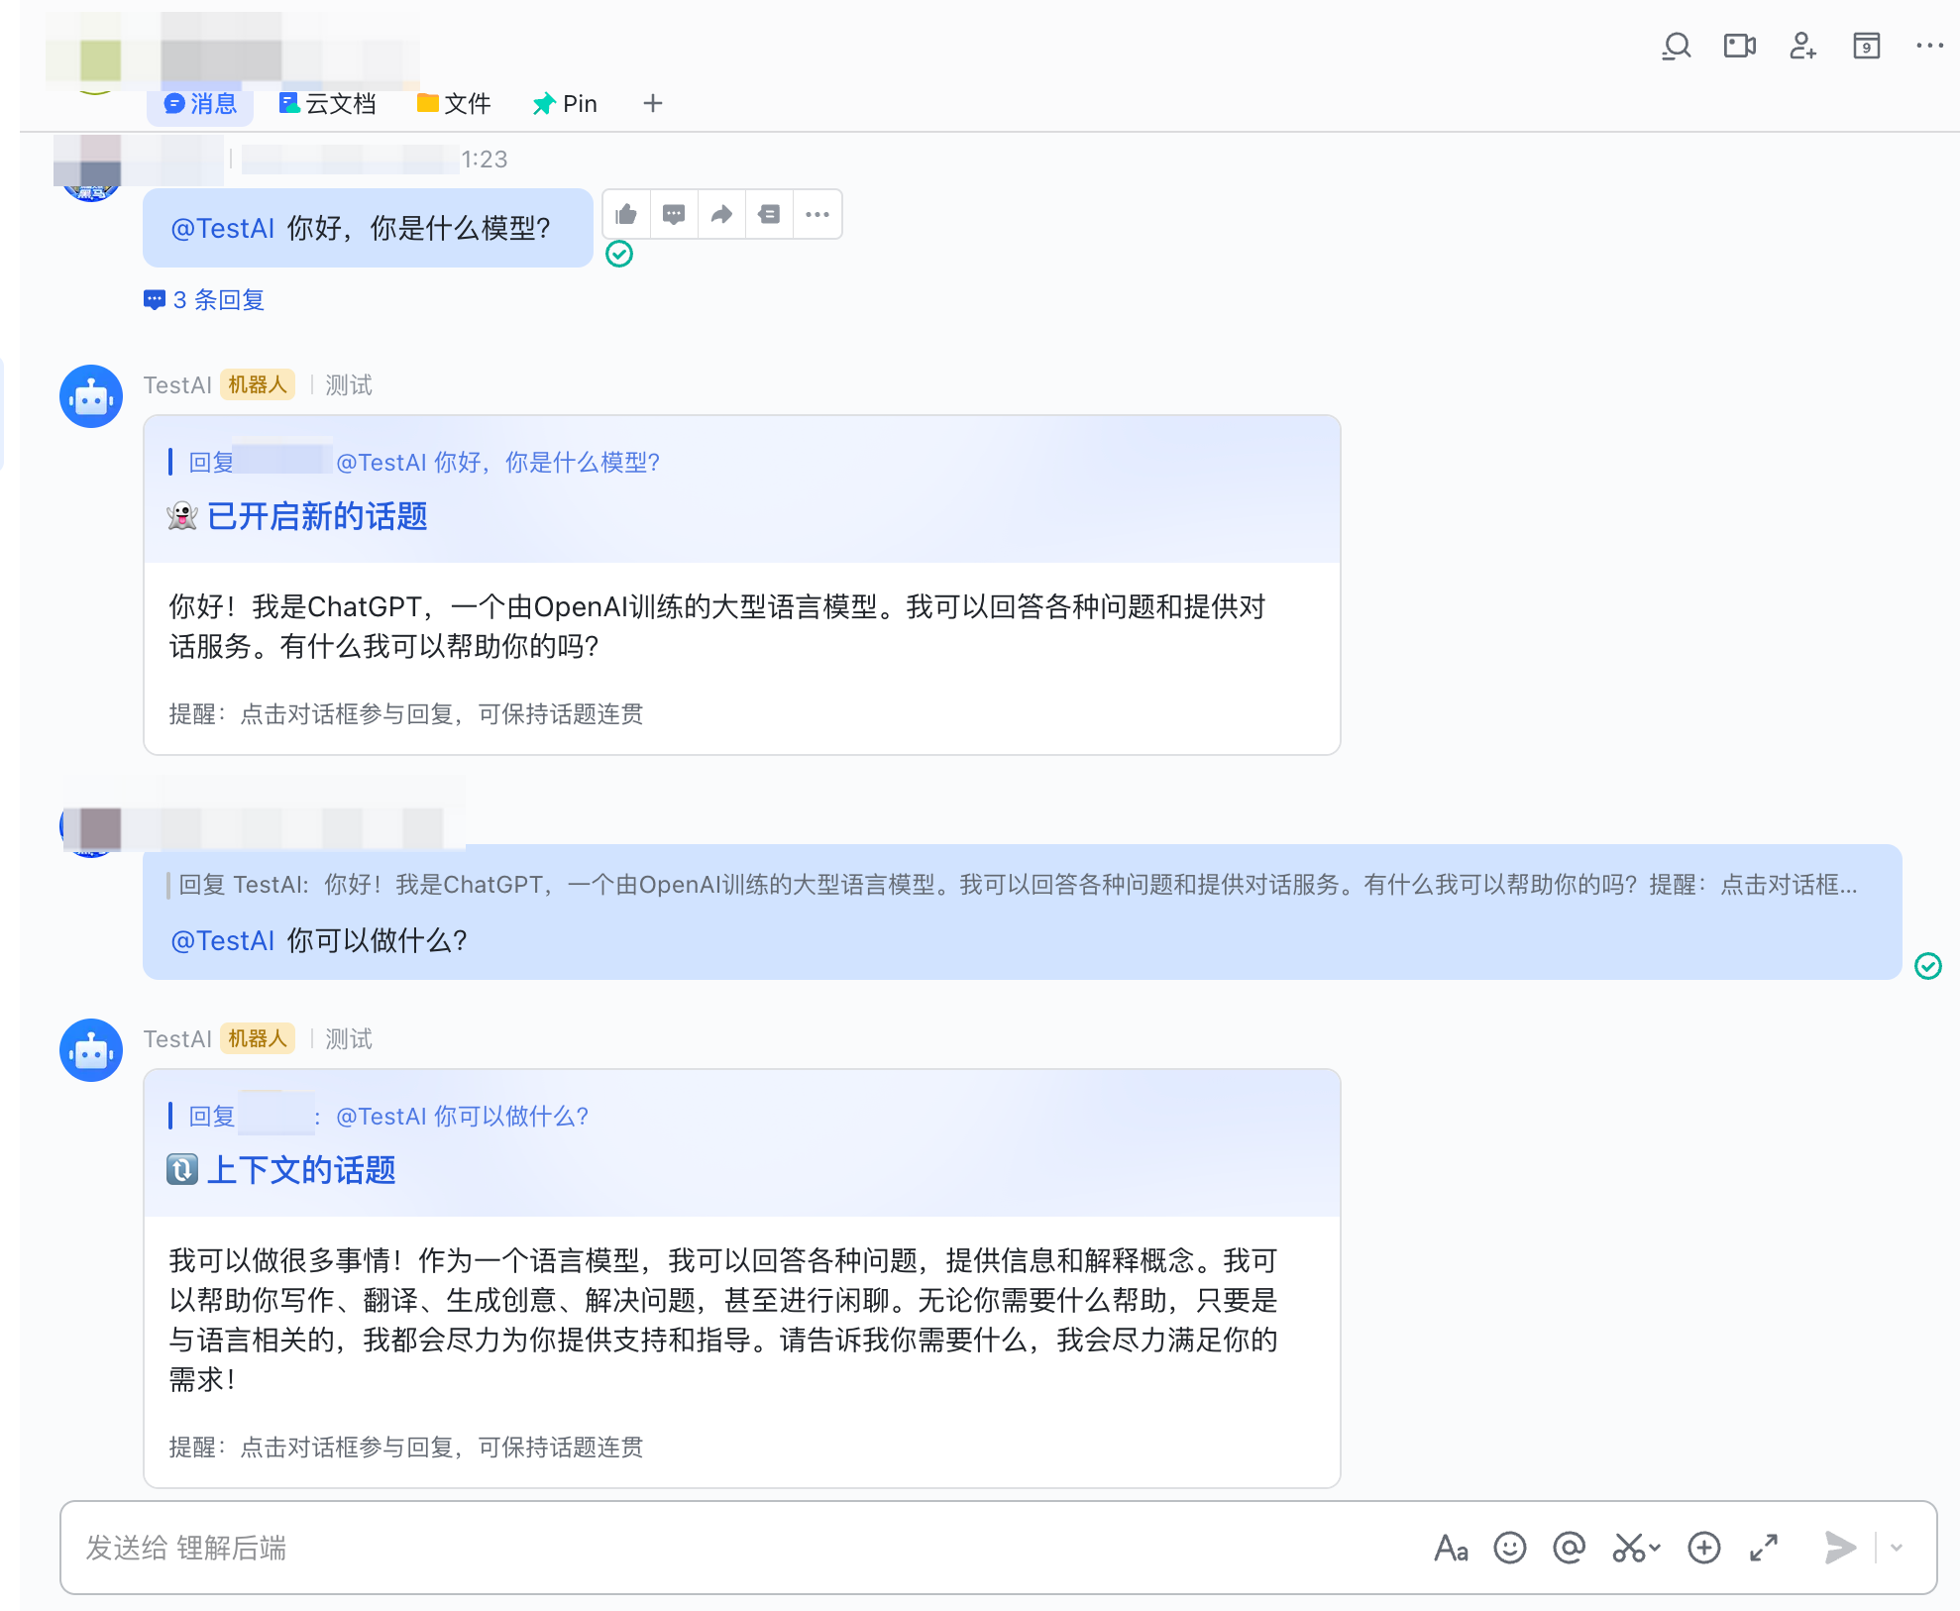
Task: Open the calendar icon
Action: click(1866, 47)
